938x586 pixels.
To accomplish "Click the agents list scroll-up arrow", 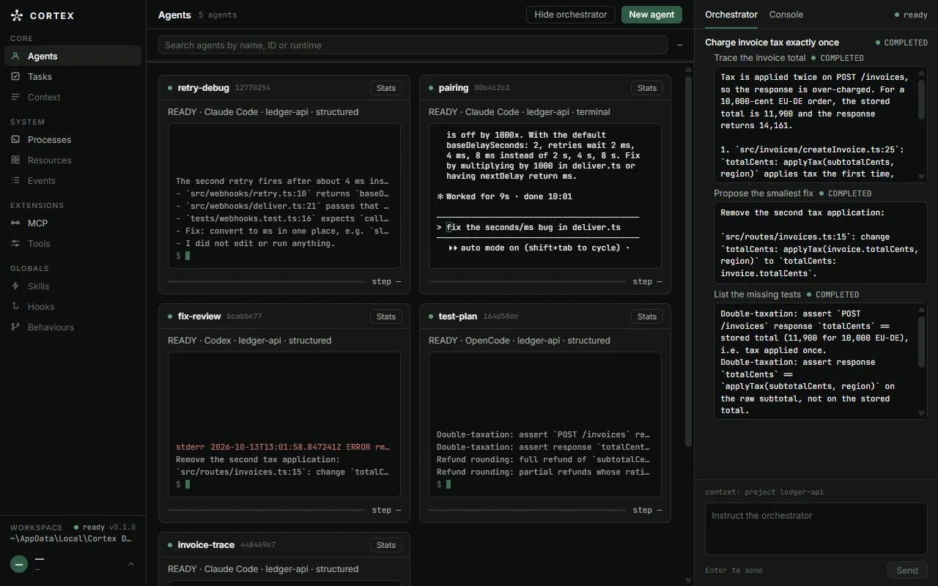I will click(x=688, y=70).
